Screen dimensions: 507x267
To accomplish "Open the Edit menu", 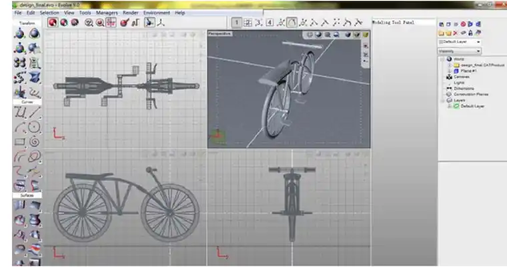I will pyautogui.click(x=31, y=13).
